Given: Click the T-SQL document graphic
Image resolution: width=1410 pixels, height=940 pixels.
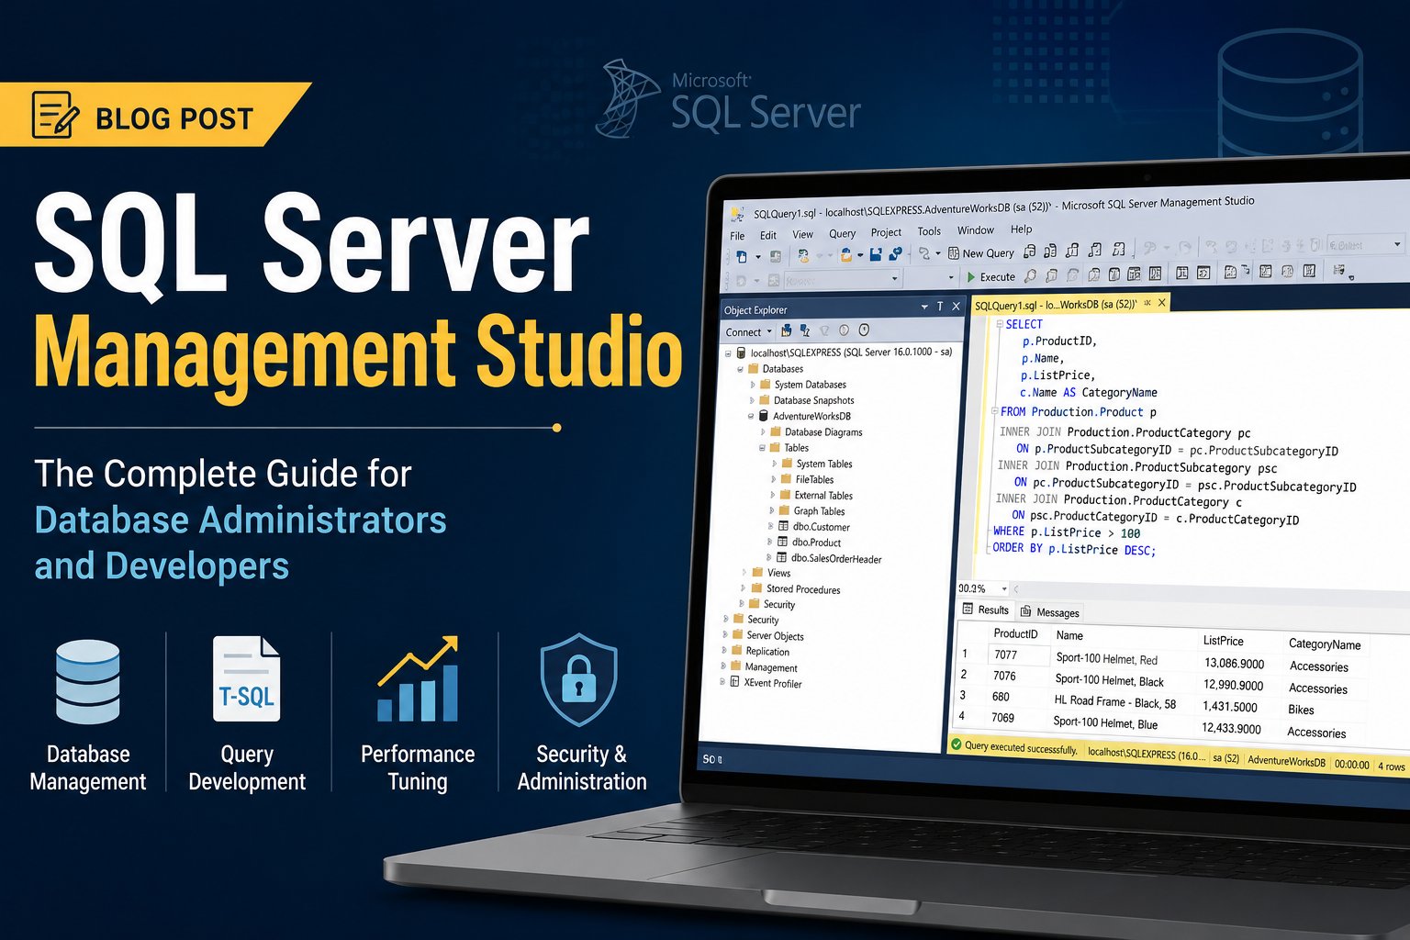Looking at the screenshot, I should pyautogui.click(x=246, y=679).
